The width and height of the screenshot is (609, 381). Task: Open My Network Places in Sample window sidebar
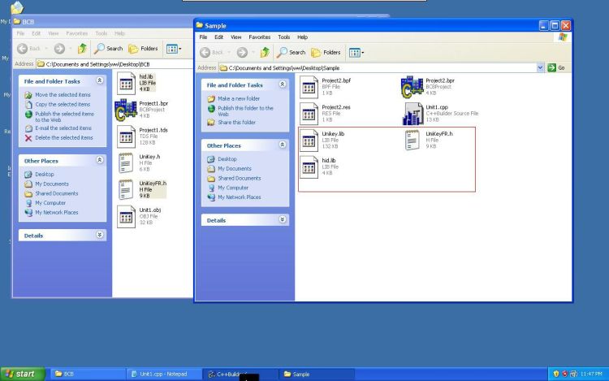240,197
